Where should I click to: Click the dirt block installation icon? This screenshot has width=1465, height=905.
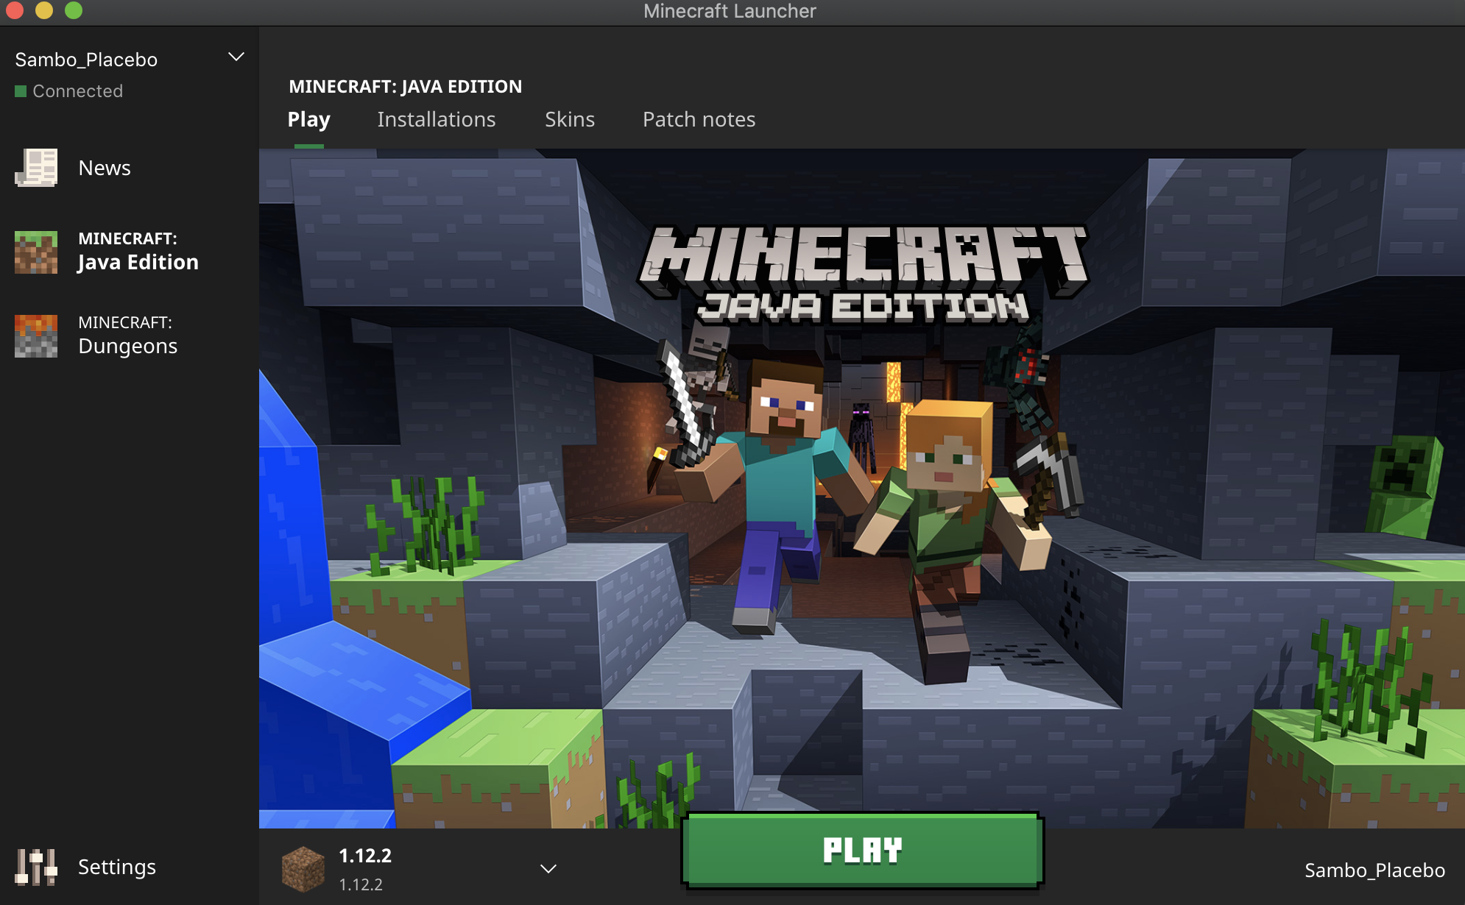tap(303, 869)
